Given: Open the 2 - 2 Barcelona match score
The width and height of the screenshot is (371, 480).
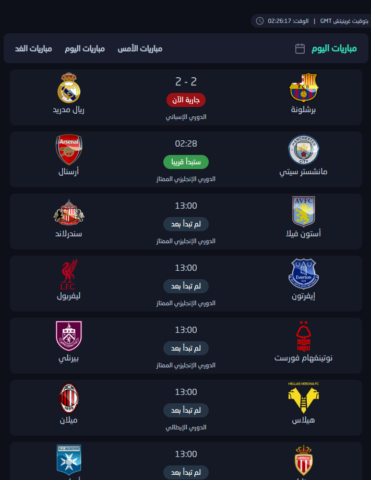Looking at the screenshot, I should click(x=186, y=81).
